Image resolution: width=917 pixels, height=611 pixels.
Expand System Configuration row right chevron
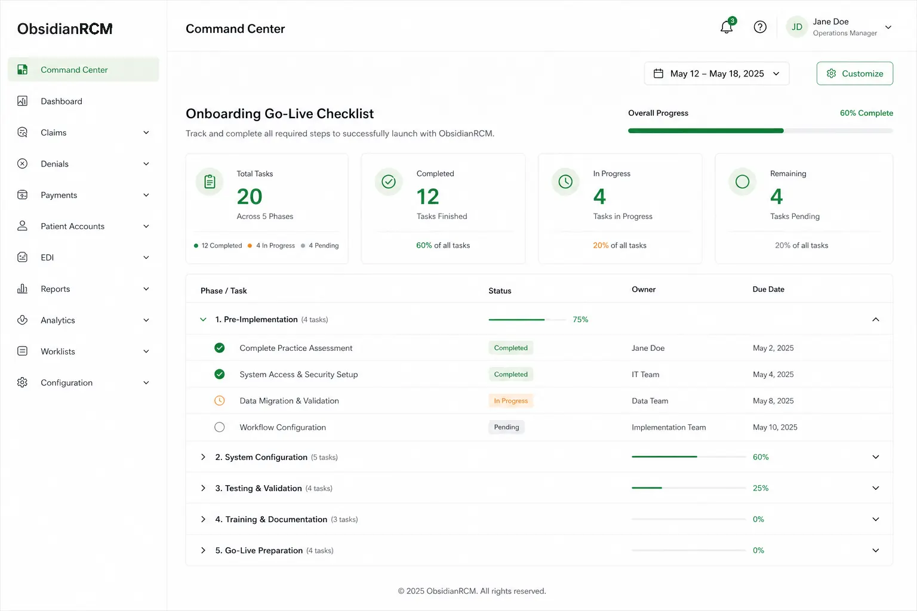coord(876,457)
